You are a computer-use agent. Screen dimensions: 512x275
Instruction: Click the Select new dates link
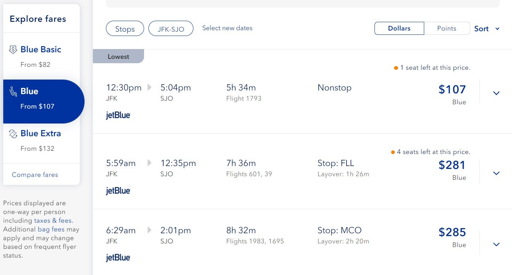point(227,28)
